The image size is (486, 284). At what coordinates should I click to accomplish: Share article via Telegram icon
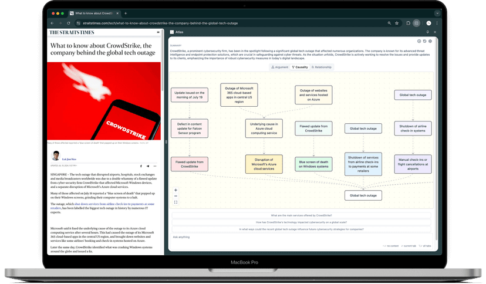tap(148, 166)
